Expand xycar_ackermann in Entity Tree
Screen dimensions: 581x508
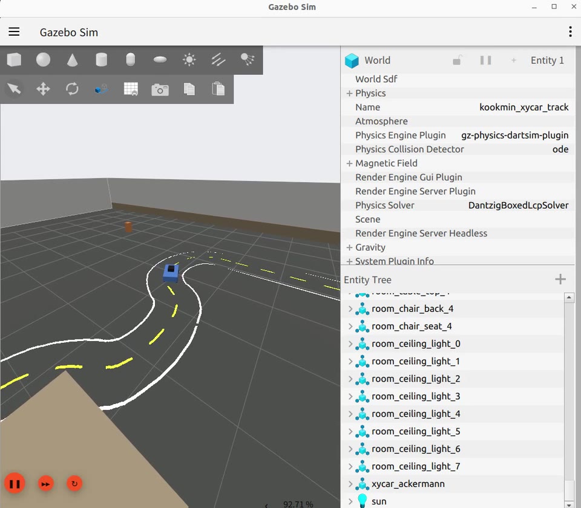[350, 484]
